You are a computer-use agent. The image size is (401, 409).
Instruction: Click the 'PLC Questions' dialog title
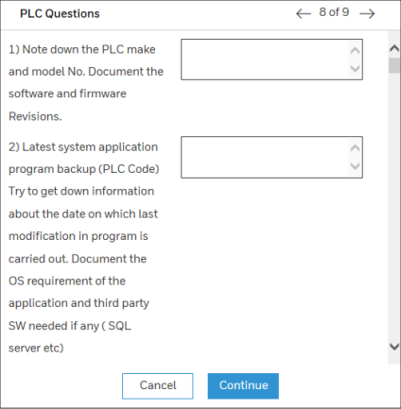pos(60,14)
